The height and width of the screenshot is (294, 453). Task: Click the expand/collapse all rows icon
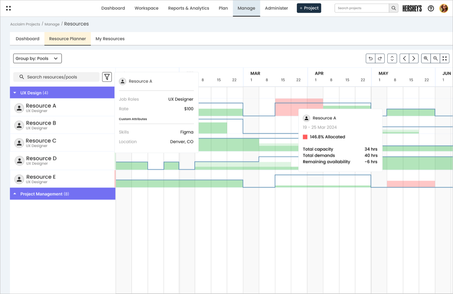coord(392,58)
